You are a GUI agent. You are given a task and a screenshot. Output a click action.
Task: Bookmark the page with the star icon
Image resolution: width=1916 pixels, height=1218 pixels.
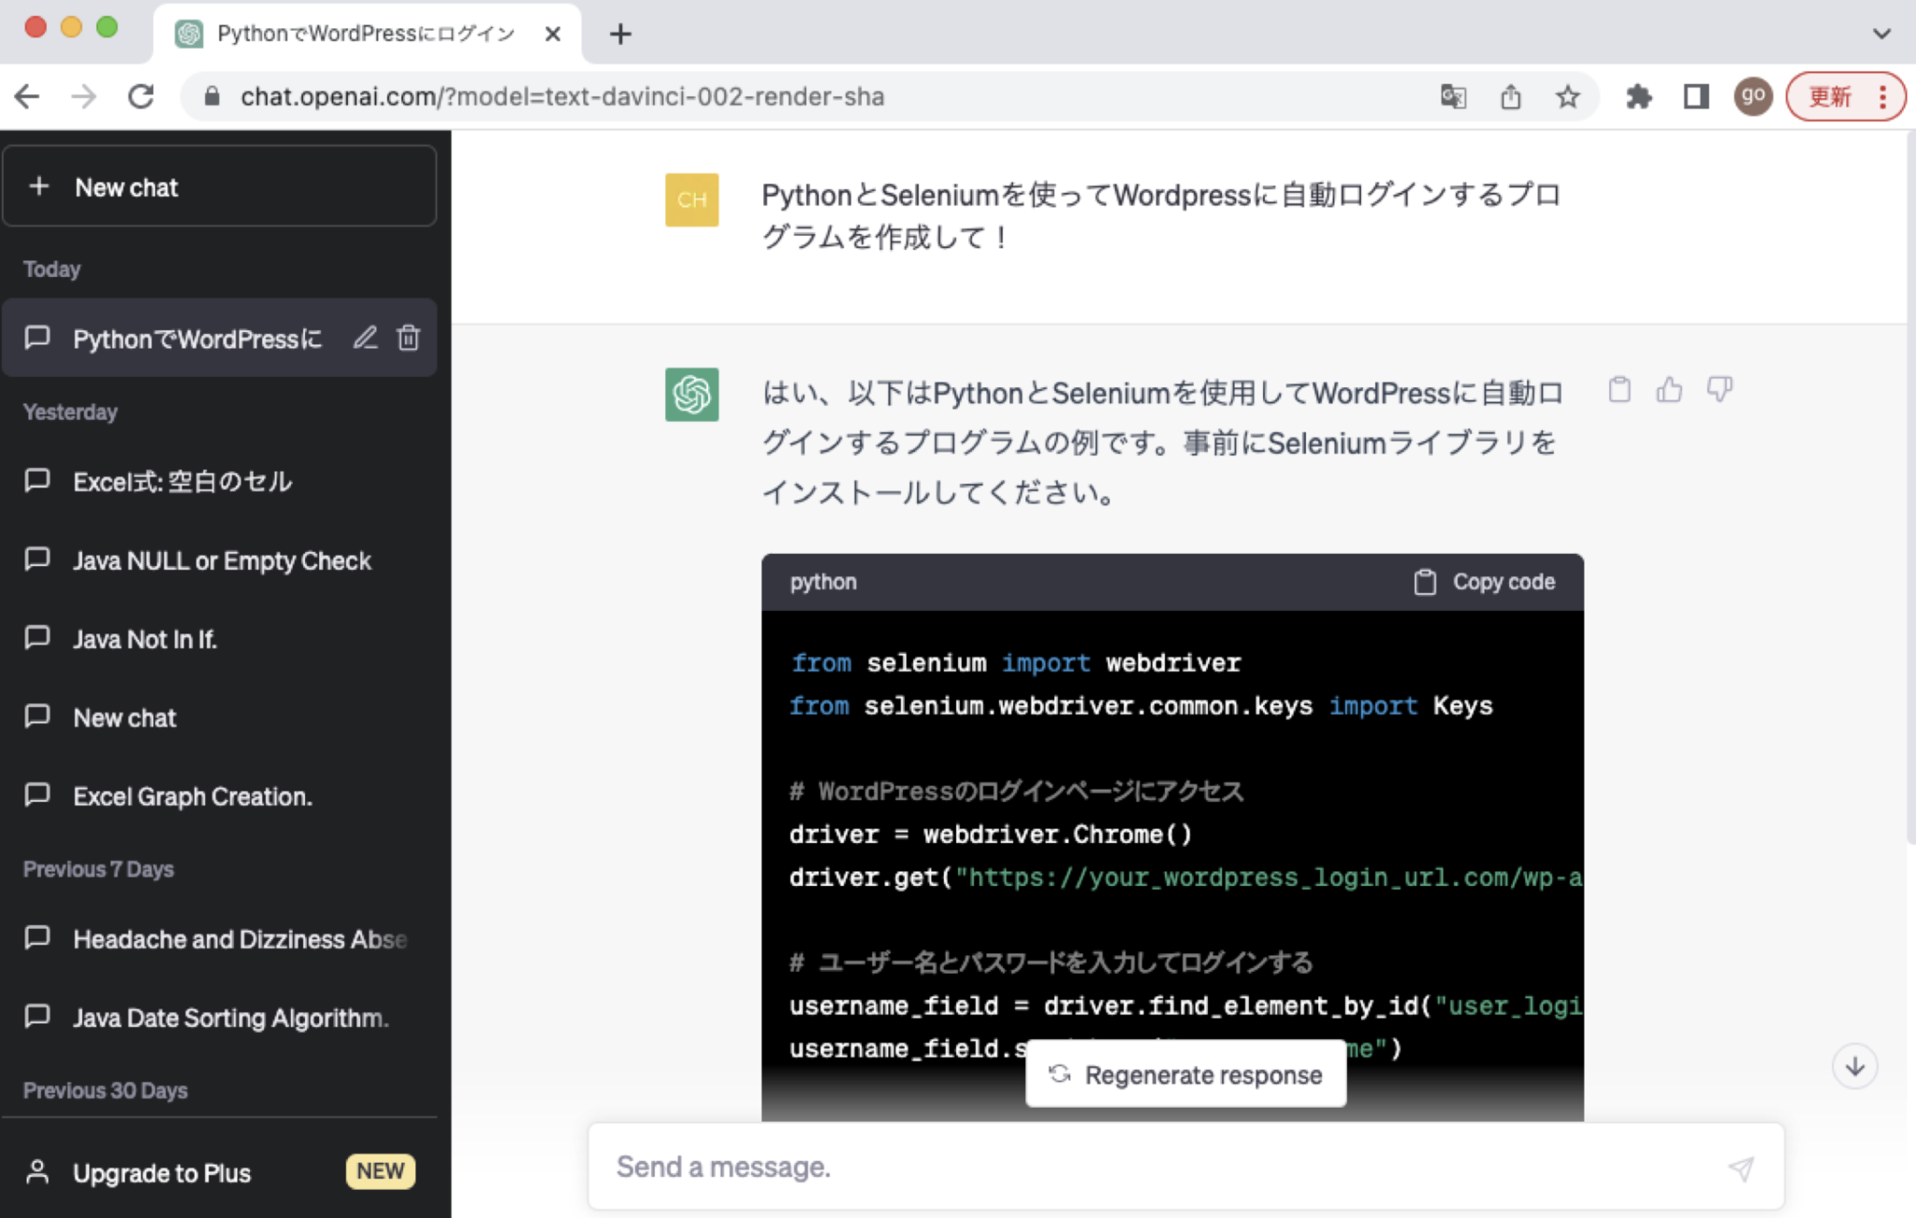point(1569,96)
